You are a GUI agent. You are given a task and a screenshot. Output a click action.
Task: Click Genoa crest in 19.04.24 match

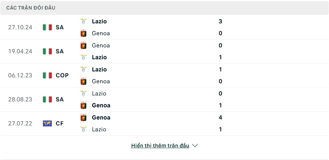point(83,45)
